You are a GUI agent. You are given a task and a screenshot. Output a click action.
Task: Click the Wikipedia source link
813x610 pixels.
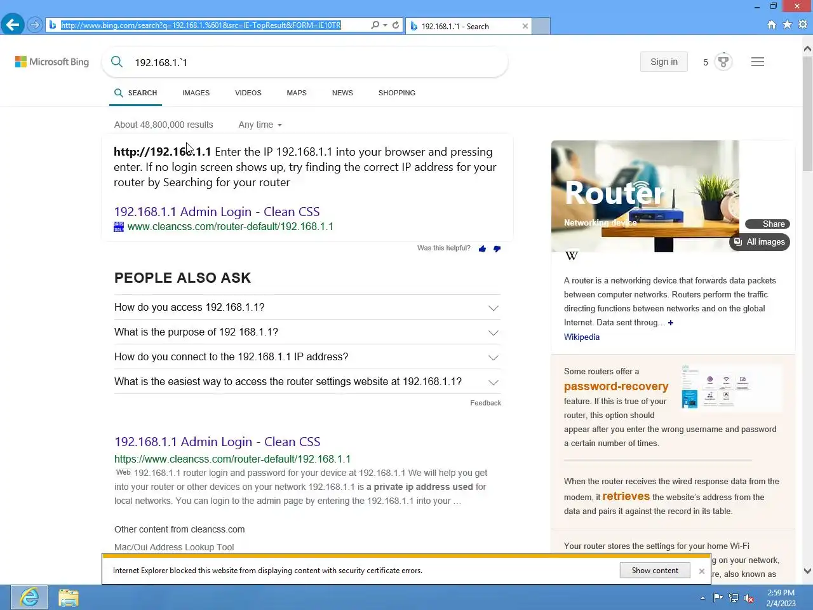click(x=581, y=337)
